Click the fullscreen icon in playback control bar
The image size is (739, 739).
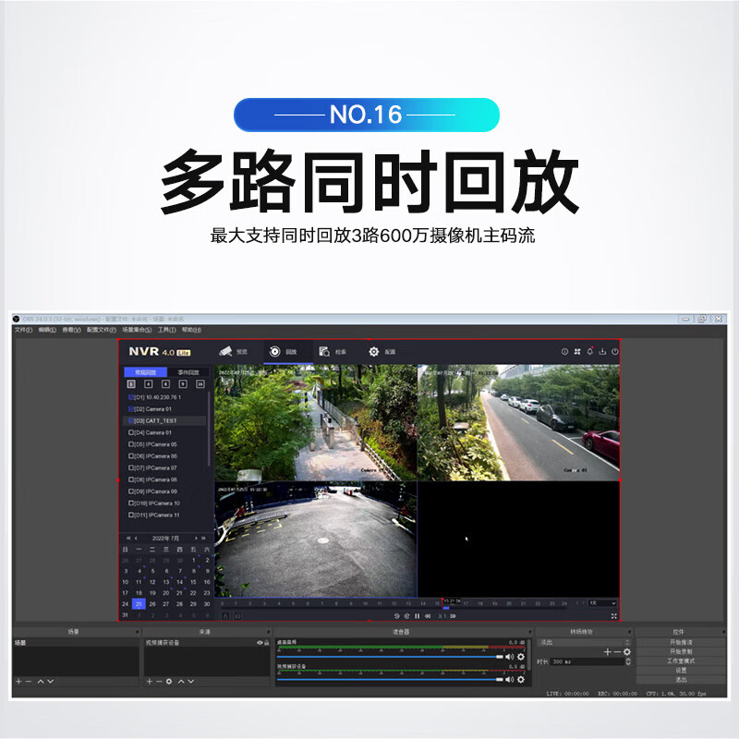pyautogui.click(x=612, y=616)
